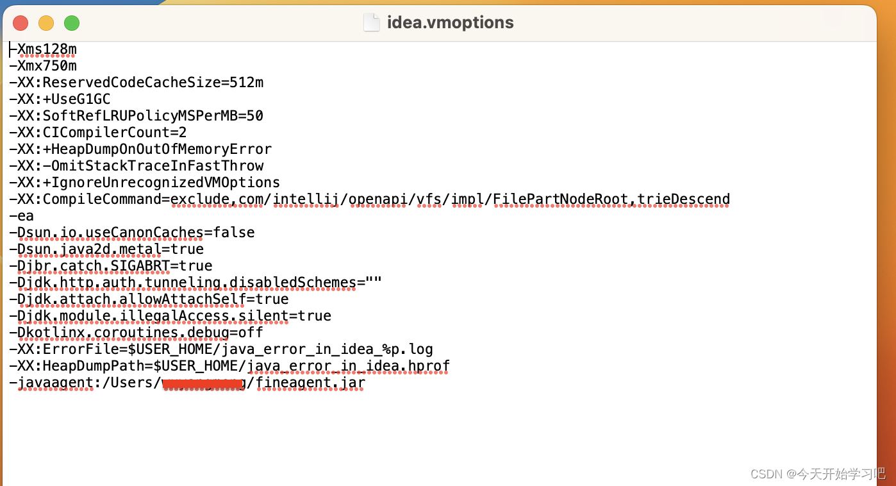Click the +HeapDumpOnOutOfMemoryError line
896x486 pixels.
(140, 149)
